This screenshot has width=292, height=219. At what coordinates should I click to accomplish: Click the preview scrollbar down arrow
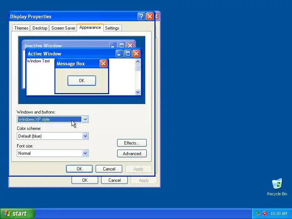138,92
